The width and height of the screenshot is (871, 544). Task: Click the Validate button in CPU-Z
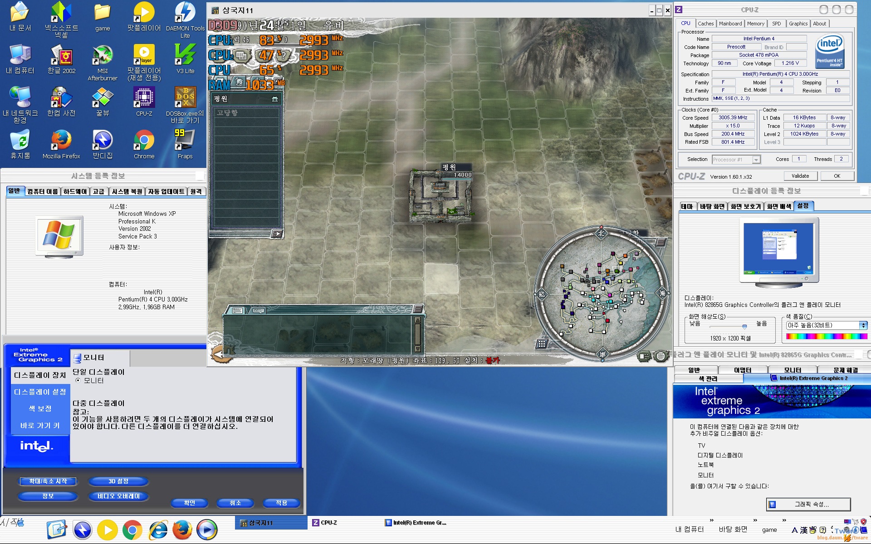pos(800,176)
